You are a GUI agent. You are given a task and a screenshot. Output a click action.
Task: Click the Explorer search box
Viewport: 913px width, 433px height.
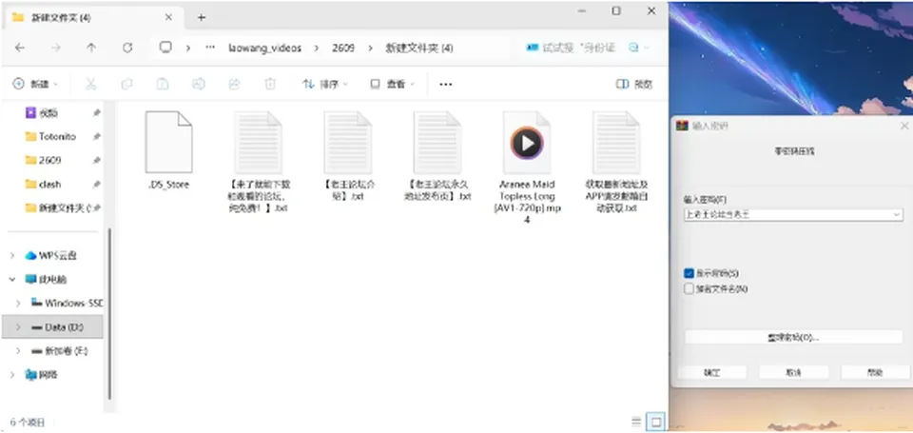point(587,48)
